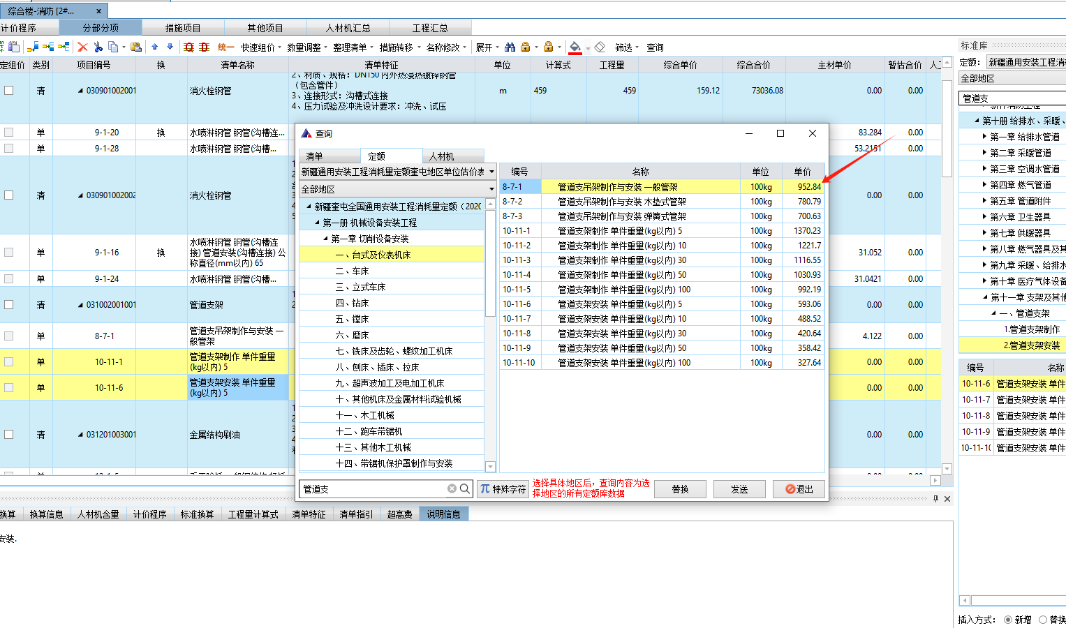Select the 新增 insert mode radio button
This screenshot has height=628, width=1066.
click(1008, 620)
